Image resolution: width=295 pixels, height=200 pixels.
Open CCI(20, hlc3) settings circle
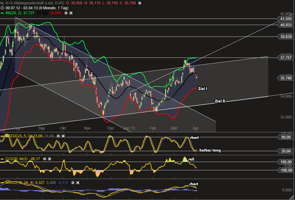click(x=45, y=159)
